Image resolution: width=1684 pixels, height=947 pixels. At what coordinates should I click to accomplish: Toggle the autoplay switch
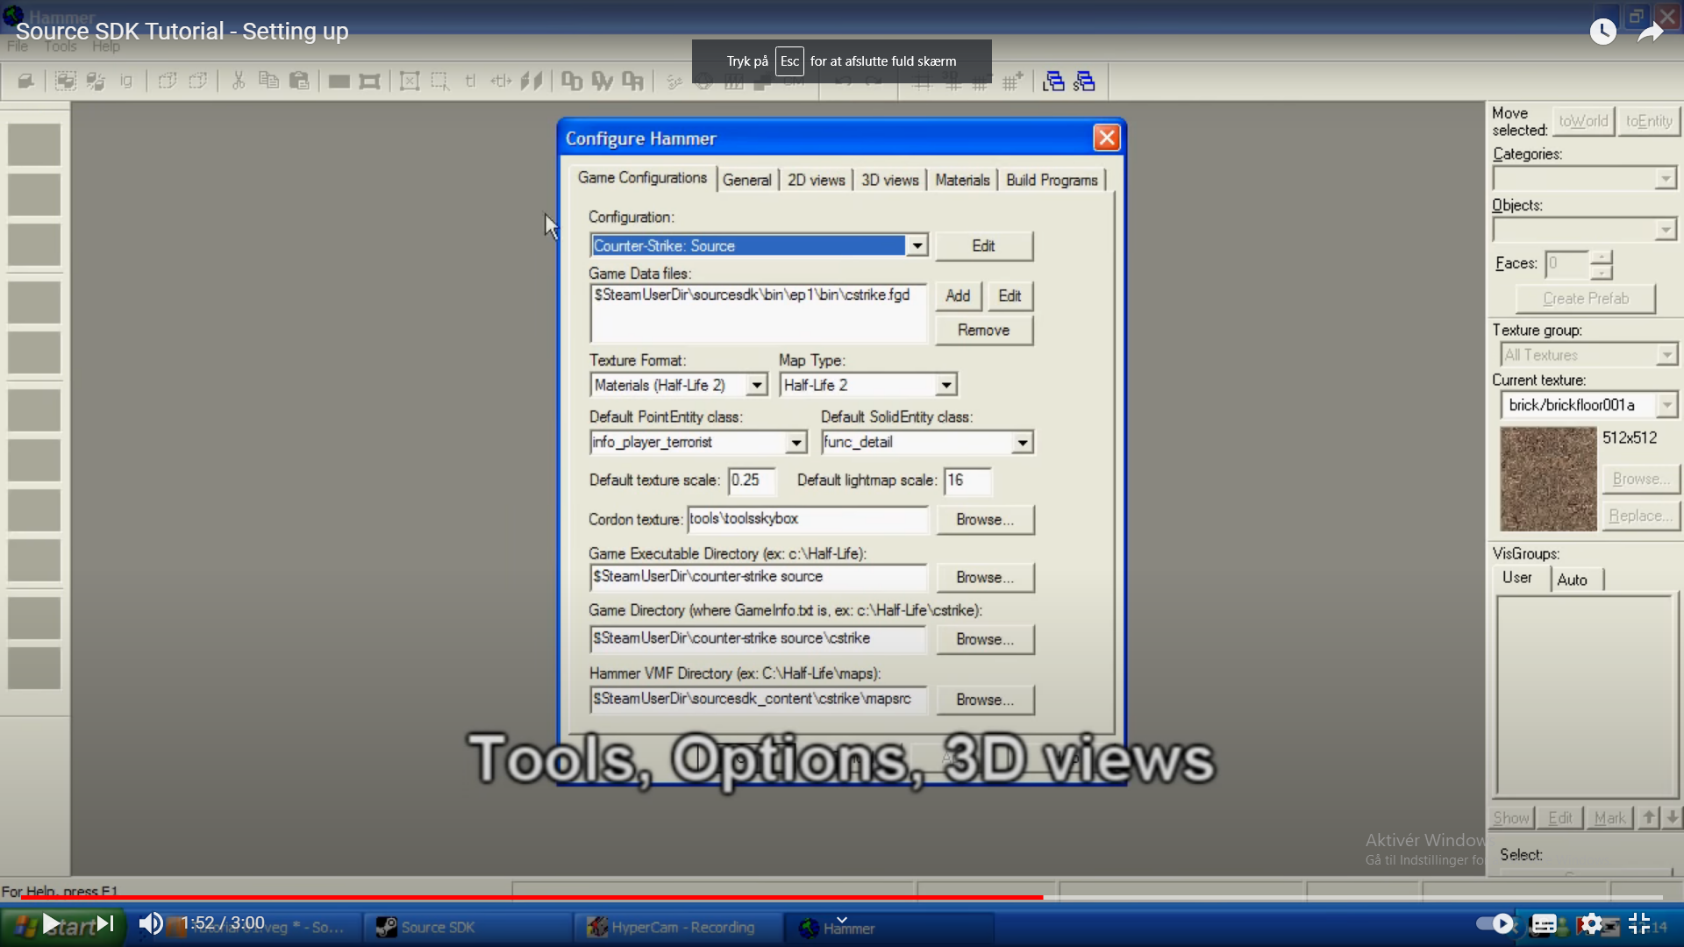[x=1495, y=923]
